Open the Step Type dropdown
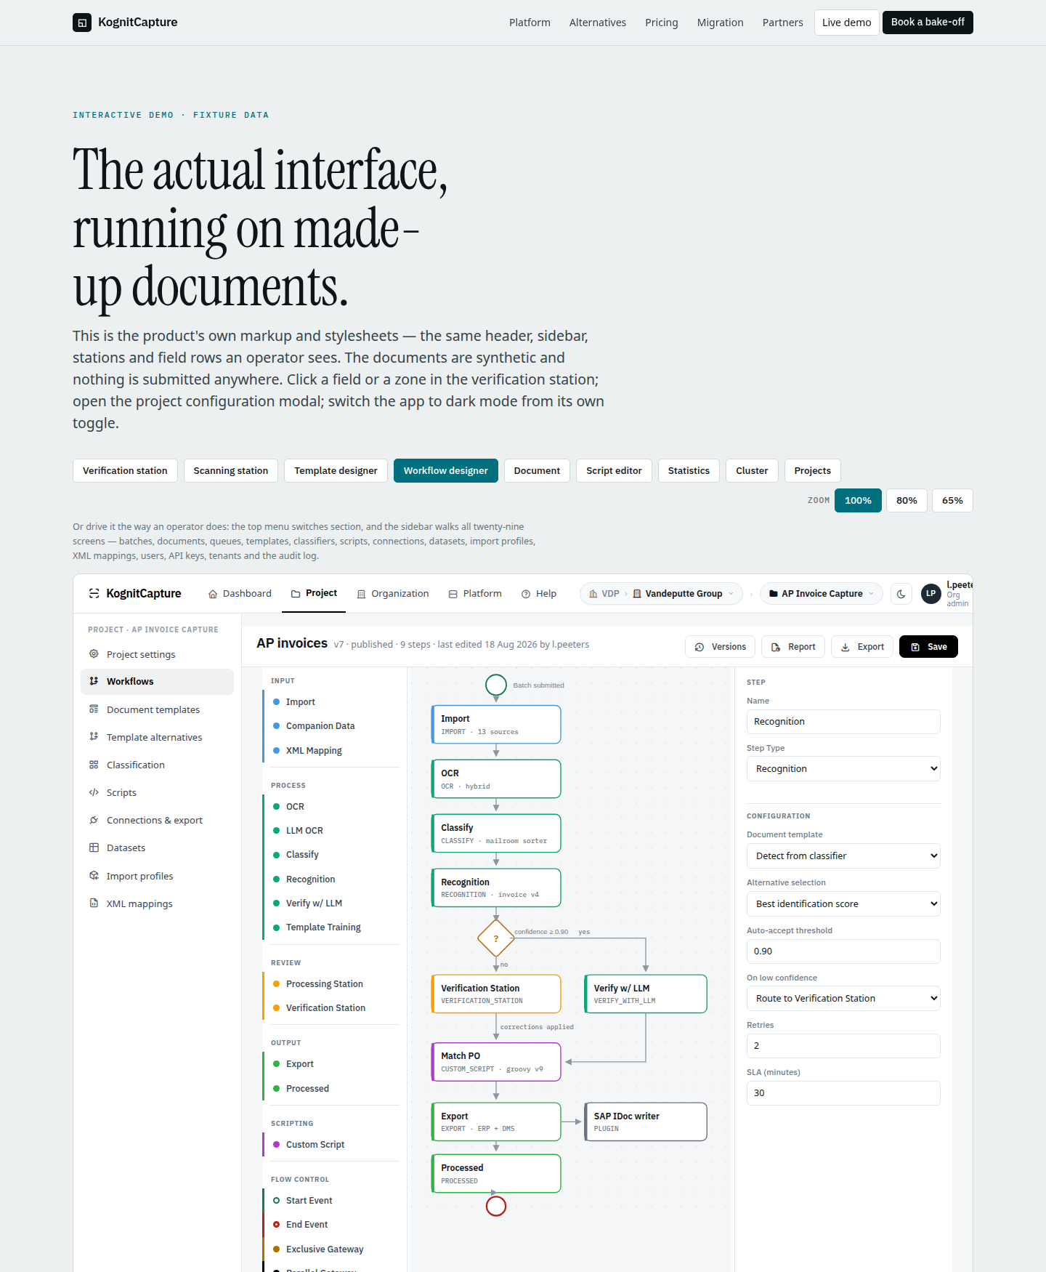 pos(843,769)
